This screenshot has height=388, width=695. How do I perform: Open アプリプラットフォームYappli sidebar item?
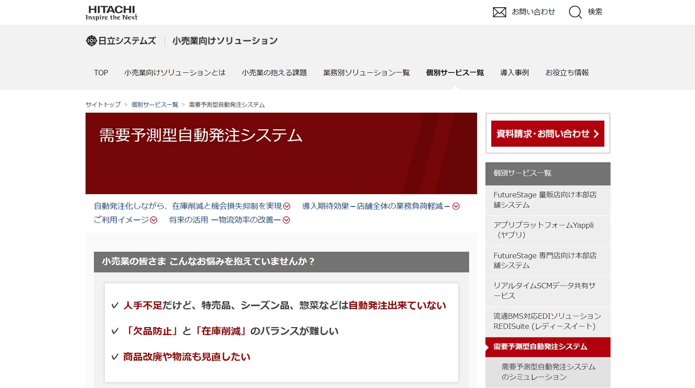[x=548, y=230]
